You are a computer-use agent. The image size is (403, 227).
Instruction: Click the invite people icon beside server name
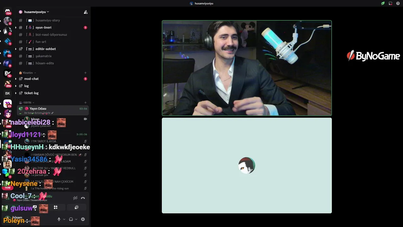pos(86,12)
